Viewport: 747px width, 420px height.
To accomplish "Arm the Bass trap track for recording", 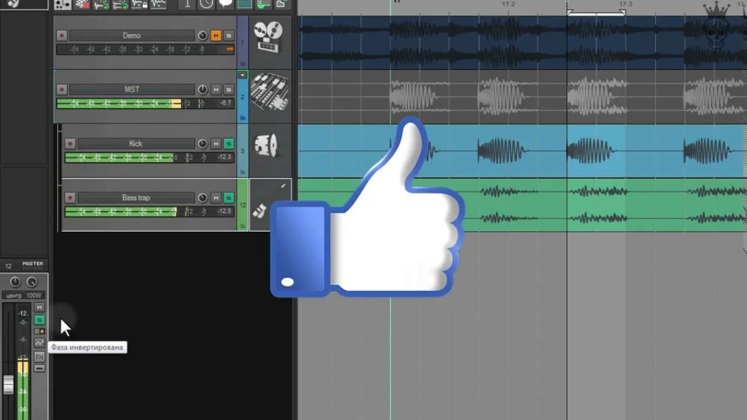I will 70,198.
